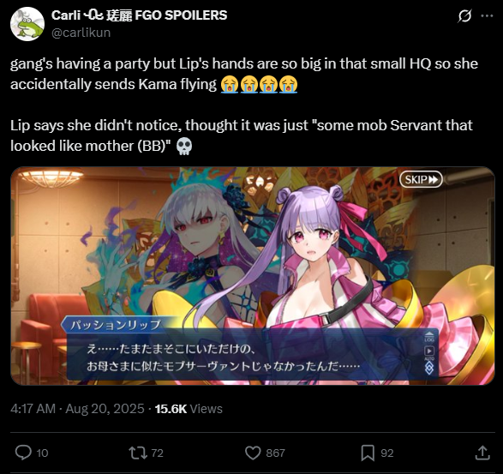Click the share upload icon

tap(482, 453)
